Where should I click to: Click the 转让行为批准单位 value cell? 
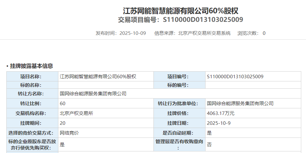(240, 104)
